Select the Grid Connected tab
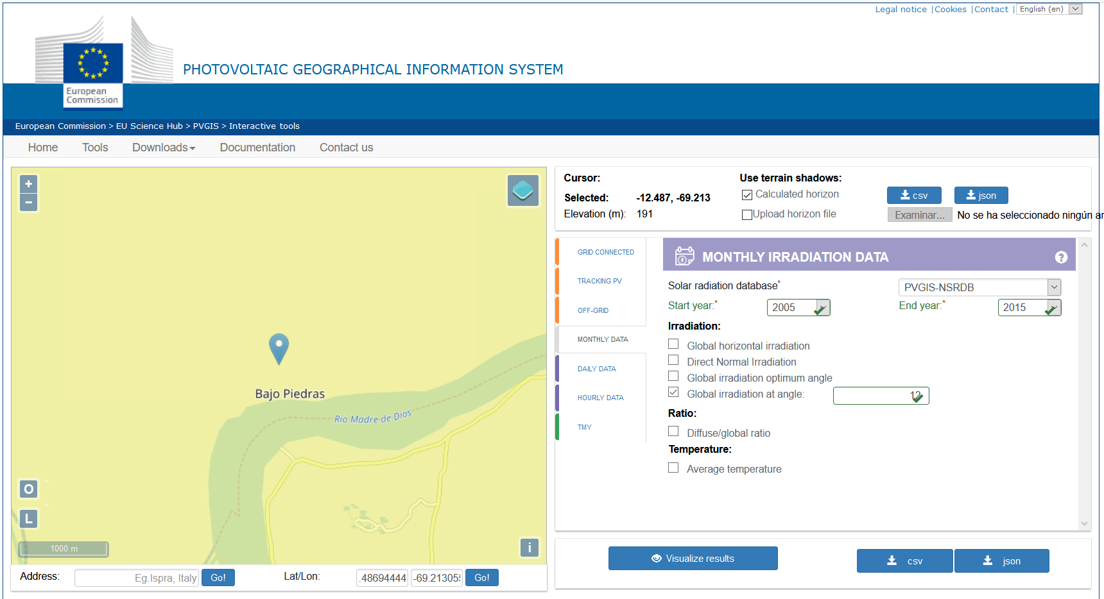Image resolution: width=1104 pixels, height=599 pixels. (605, 252)
